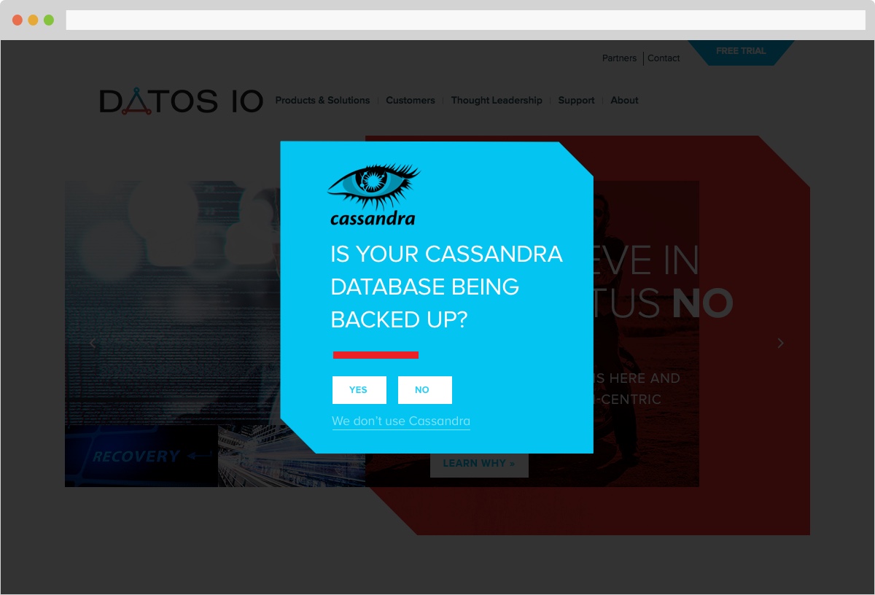
Task: Start the Free Trial
Action: coord(741,52)
